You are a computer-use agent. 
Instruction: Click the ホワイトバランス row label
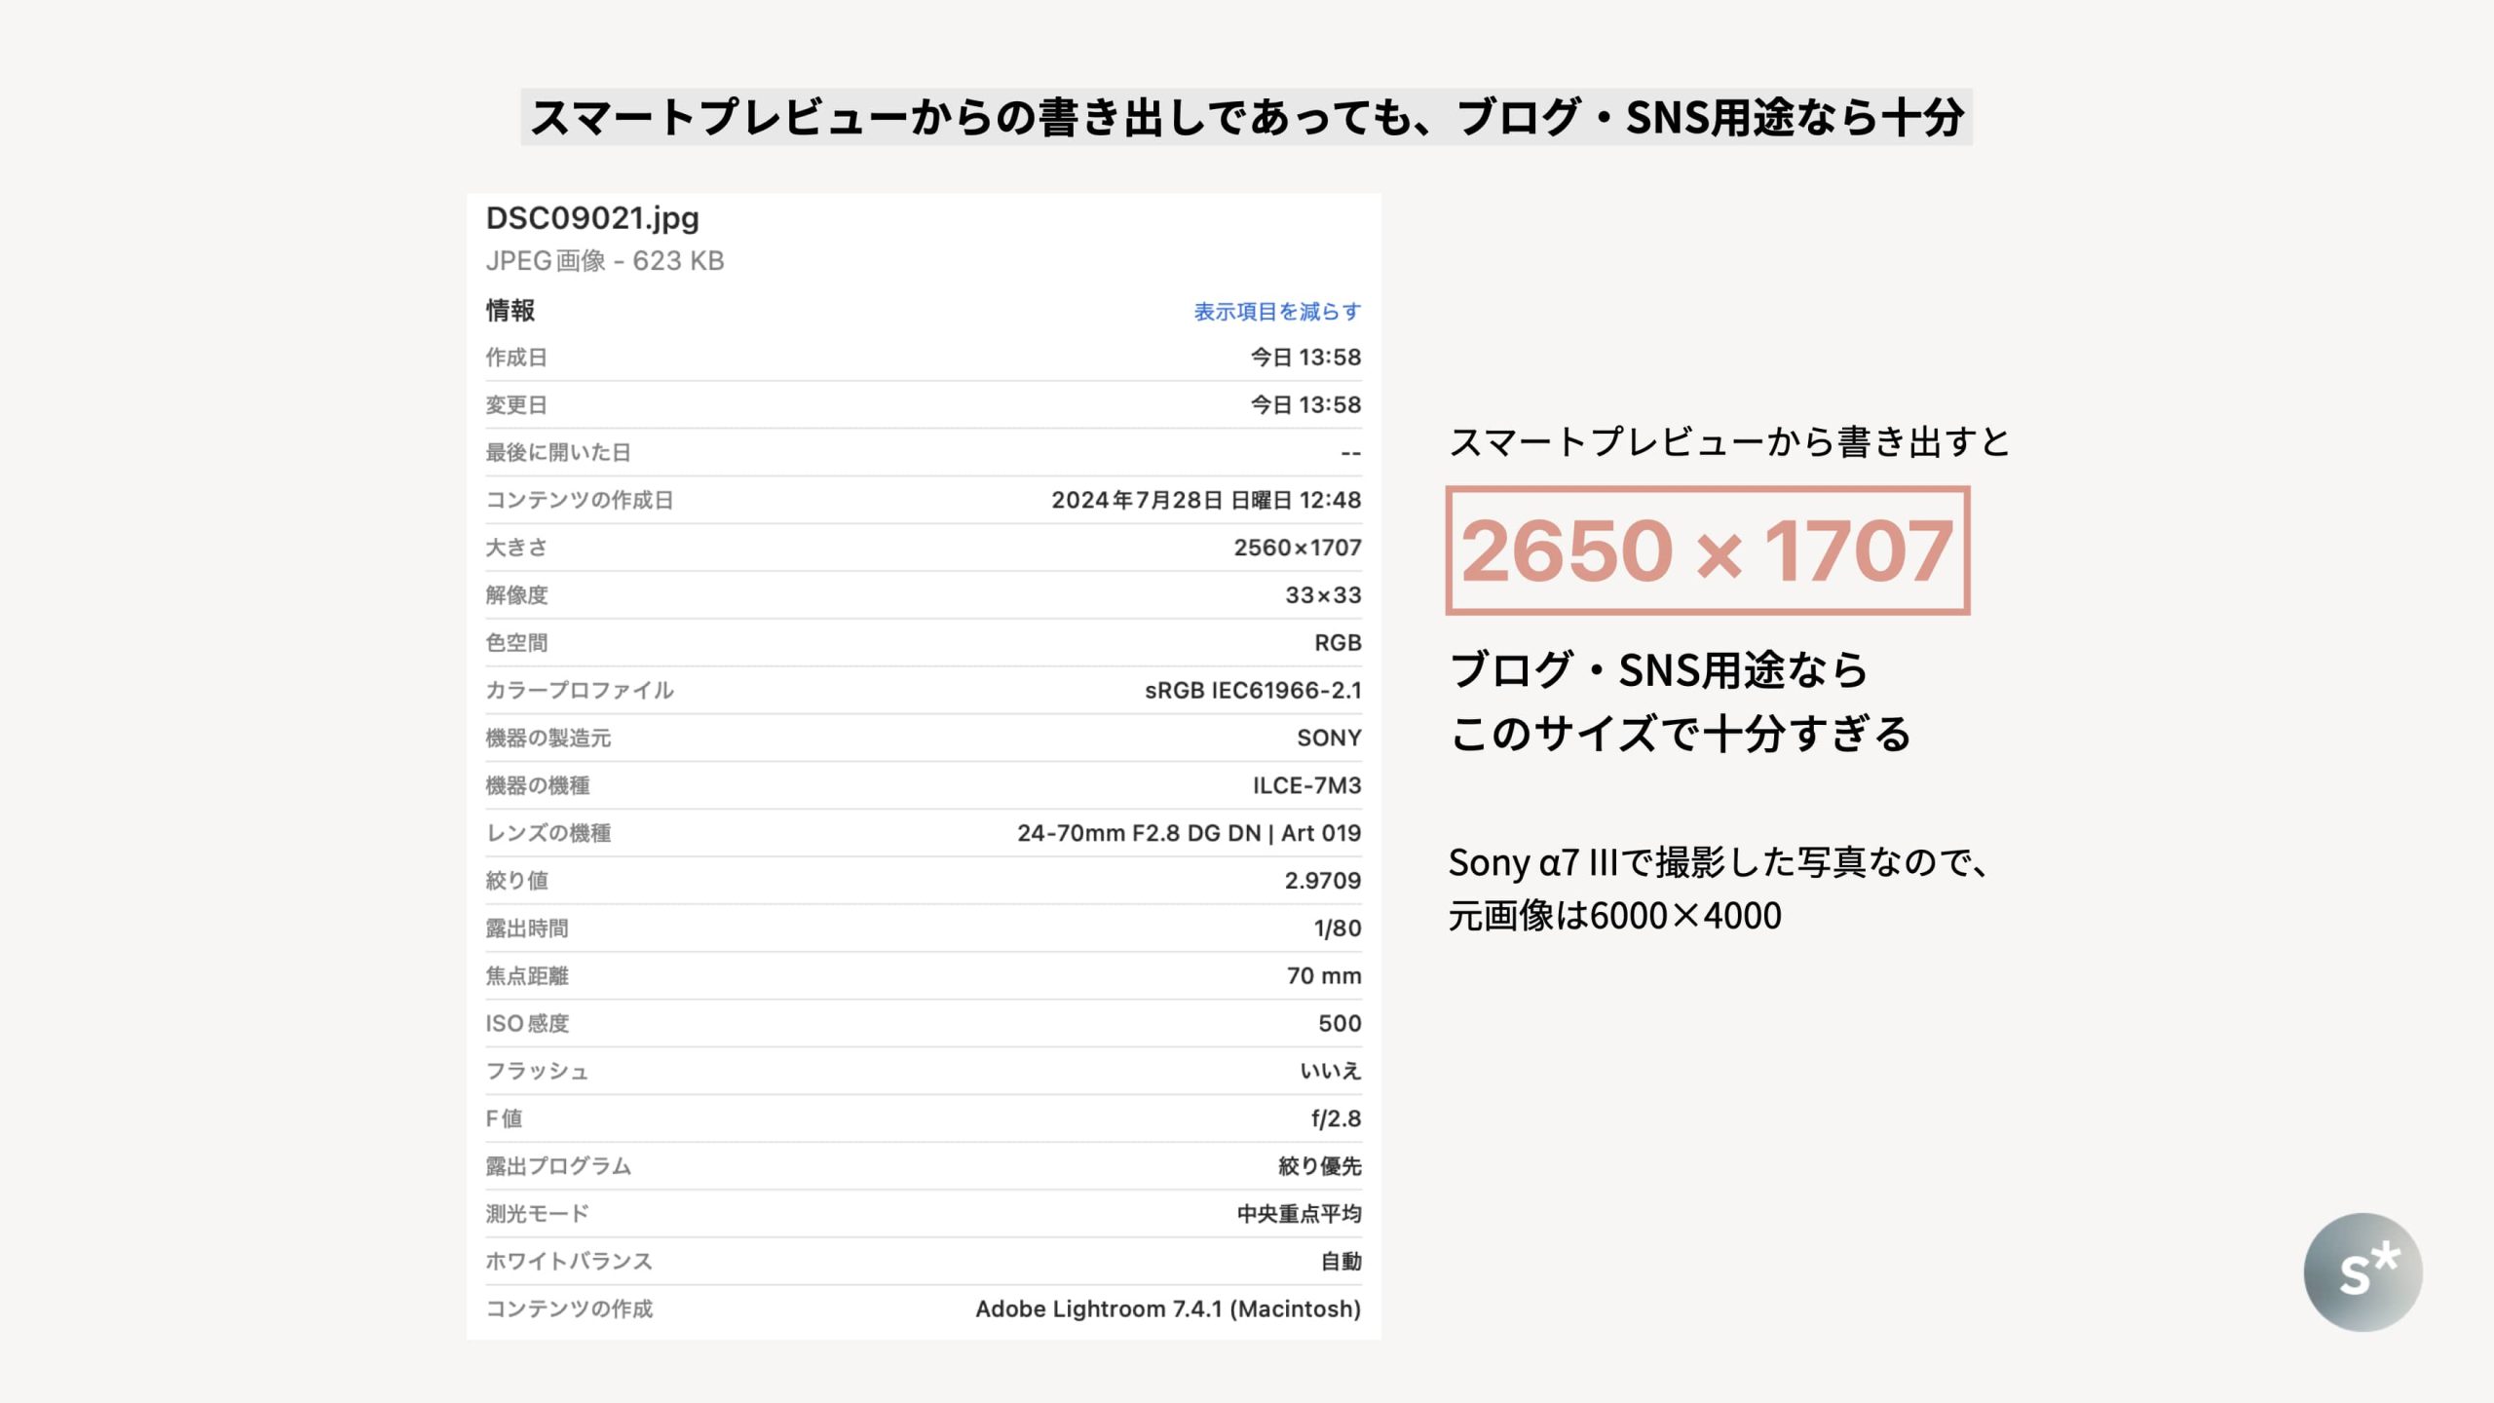569,1261
